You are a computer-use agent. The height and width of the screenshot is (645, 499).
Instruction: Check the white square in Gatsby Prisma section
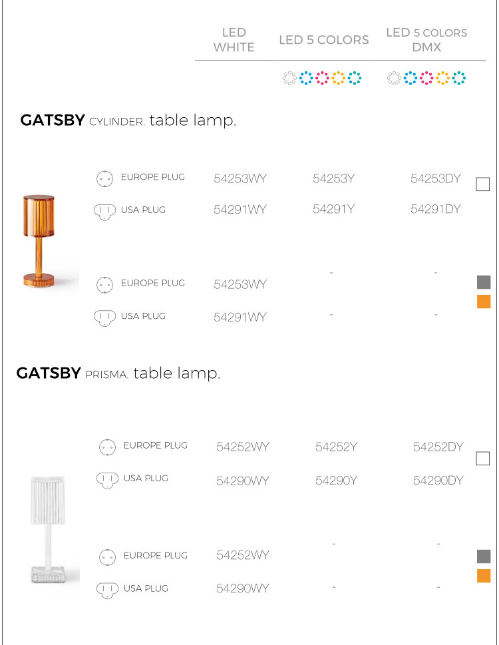click(x=483, y=458)
